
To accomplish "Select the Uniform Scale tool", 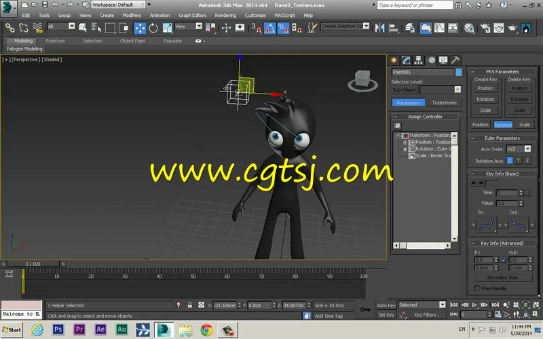I will pos(167,28).
